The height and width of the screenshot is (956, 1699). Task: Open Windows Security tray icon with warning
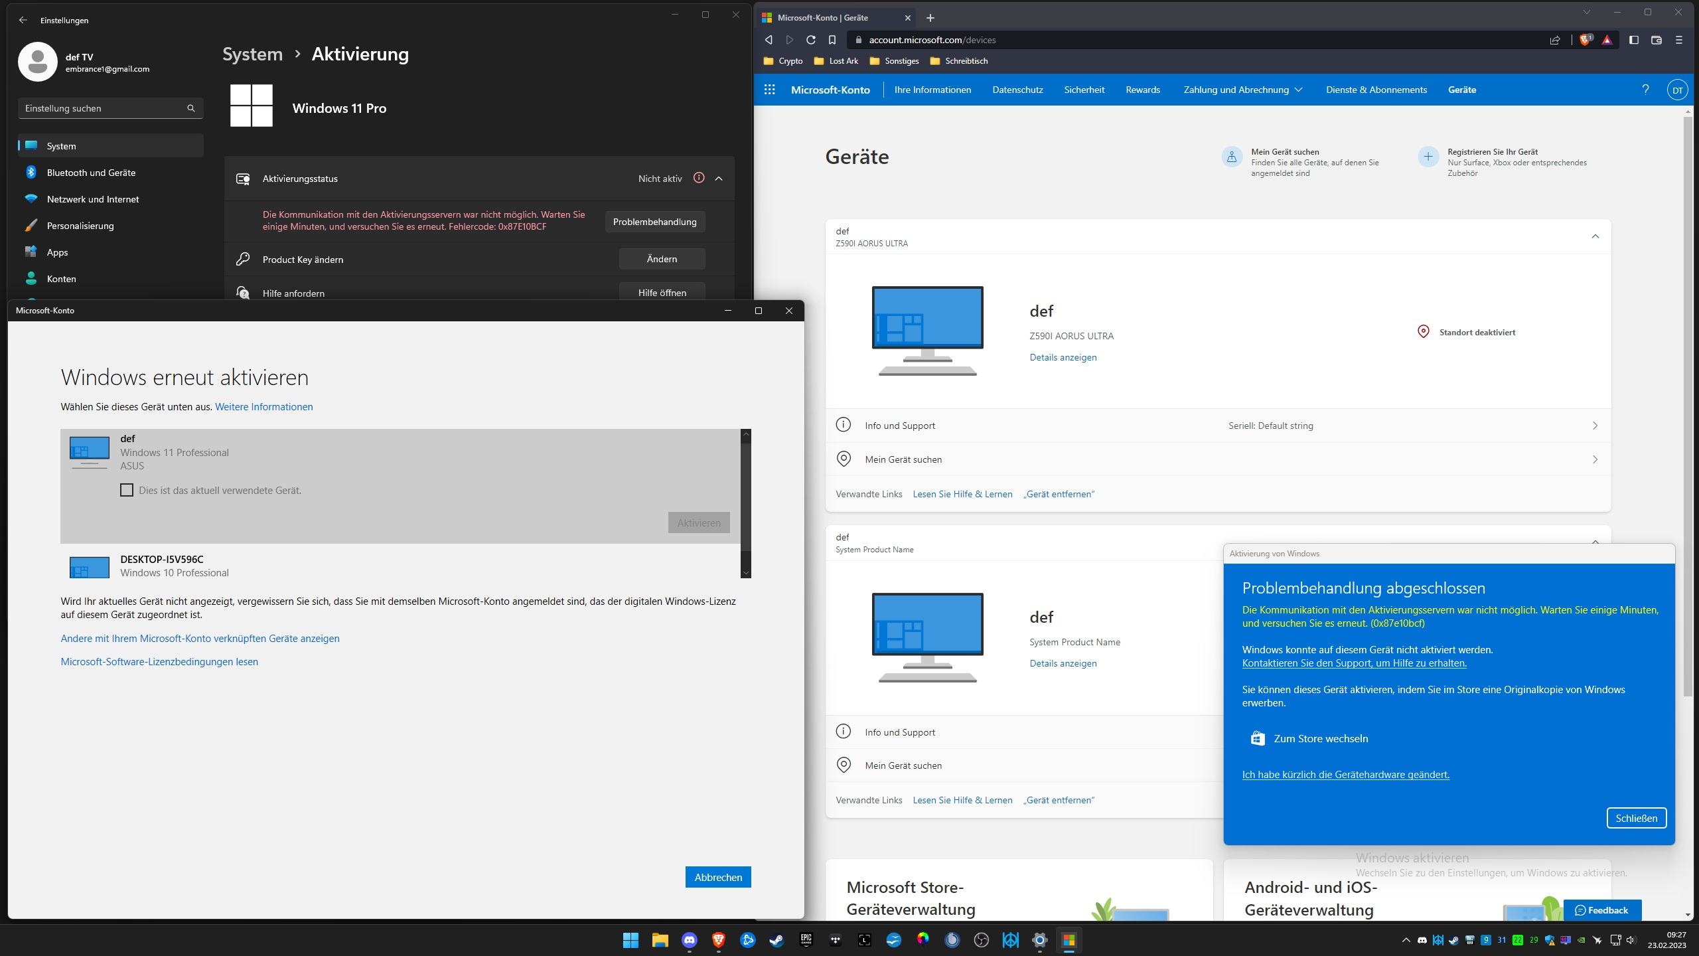tap(1550, 940)
